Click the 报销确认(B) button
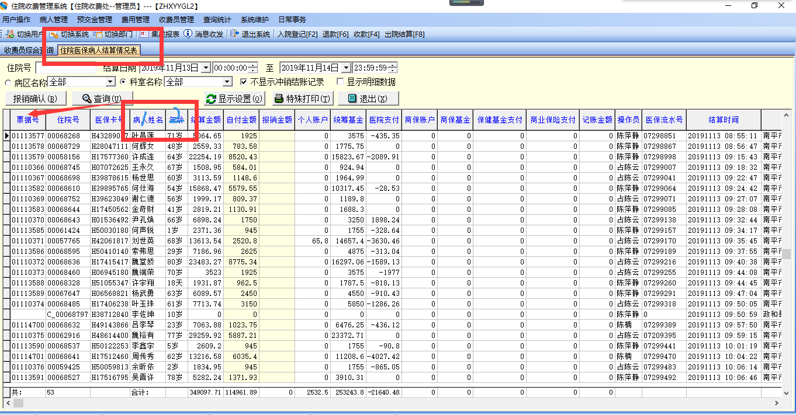The width and height of the screenshot is (796, 415). point(36,99)
